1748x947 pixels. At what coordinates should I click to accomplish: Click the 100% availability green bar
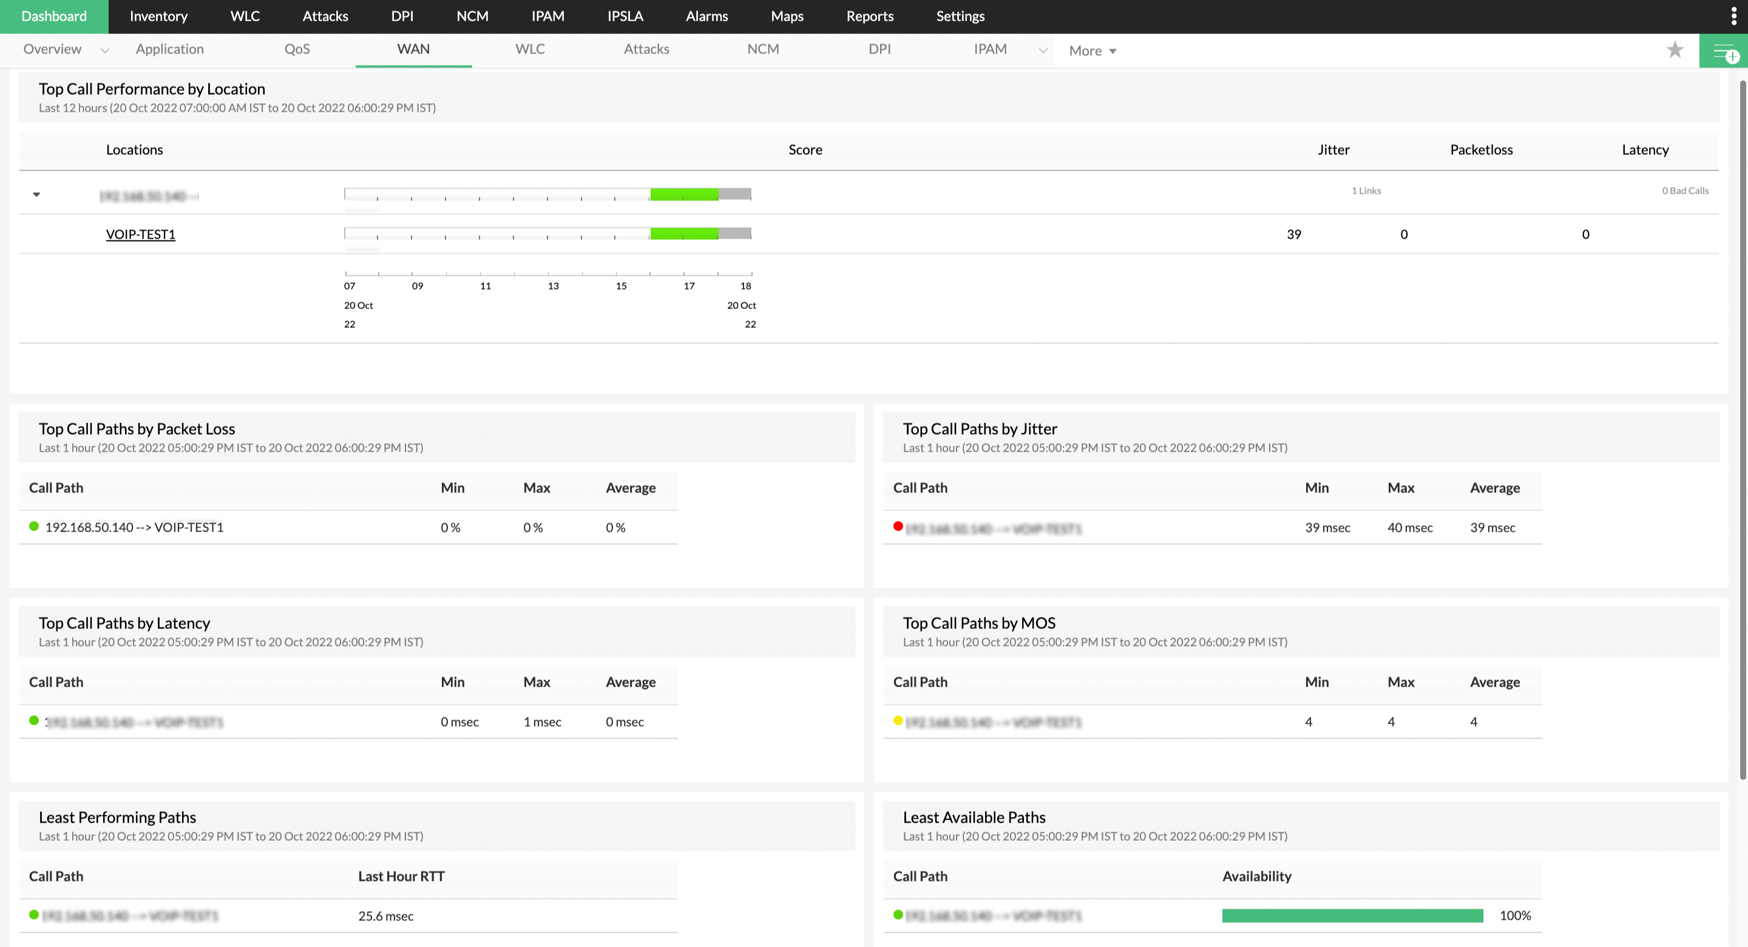point(1352,916)
